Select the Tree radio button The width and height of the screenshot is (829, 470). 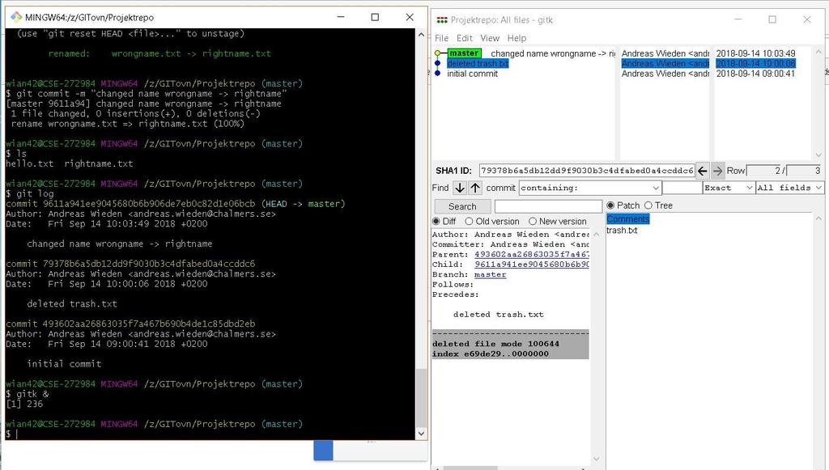[648, 205]
